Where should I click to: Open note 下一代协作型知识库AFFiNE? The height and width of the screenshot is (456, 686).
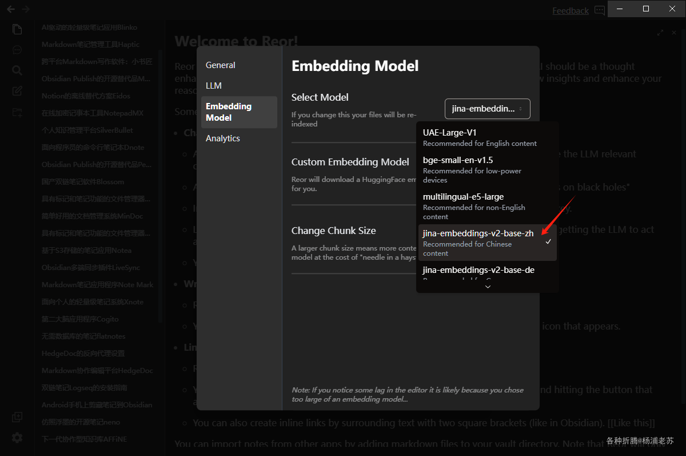[x=84, y=439]
